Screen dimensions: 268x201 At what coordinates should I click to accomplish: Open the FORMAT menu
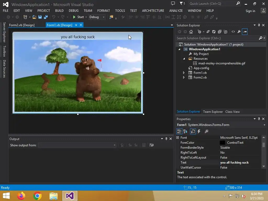coord(104,10)
